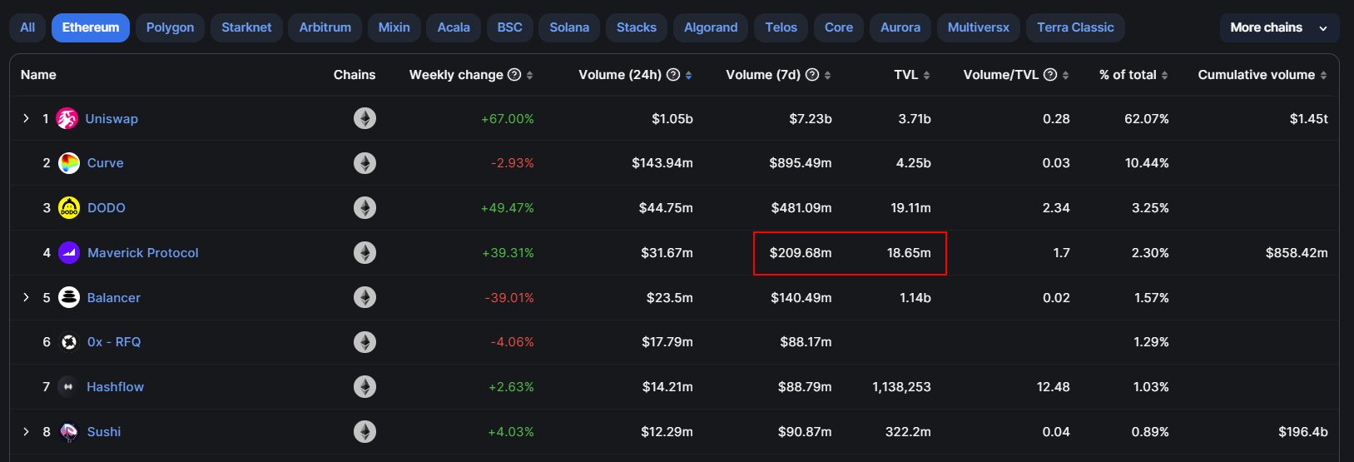Click the Ethereum chain icon in Sushi row
Viewport: 1354px width, 462px height.
(x=365, y=432)
